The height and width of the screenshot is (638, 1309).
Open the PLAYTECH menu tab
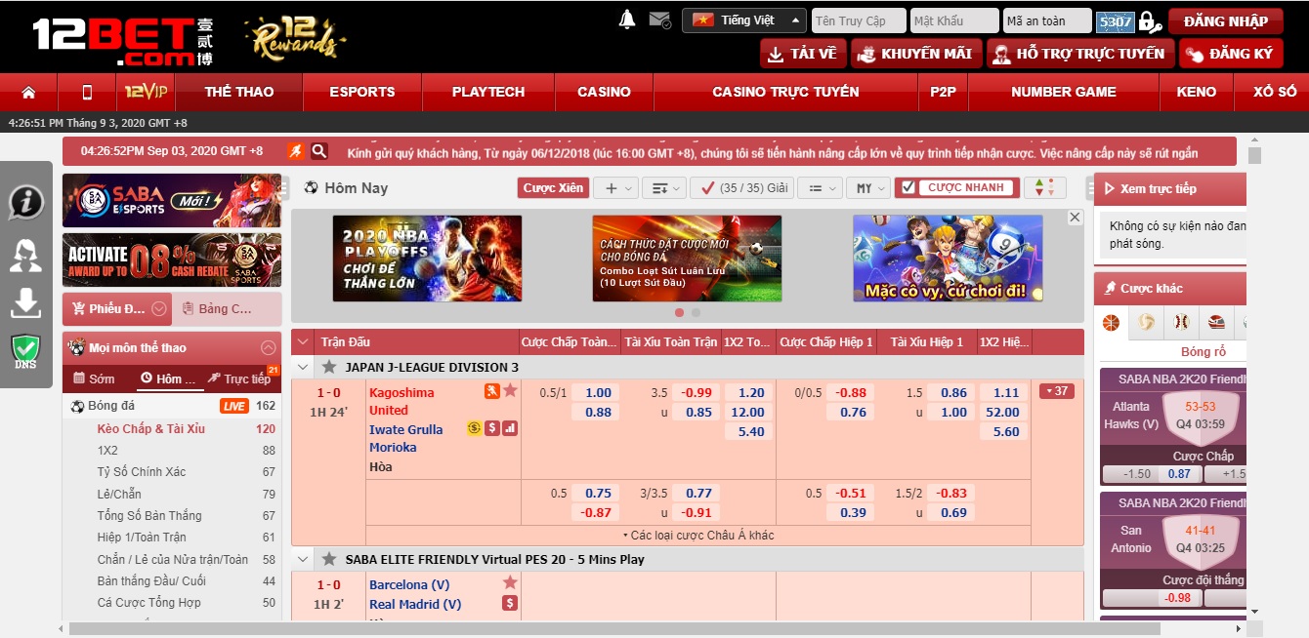[x=488, y=92]
